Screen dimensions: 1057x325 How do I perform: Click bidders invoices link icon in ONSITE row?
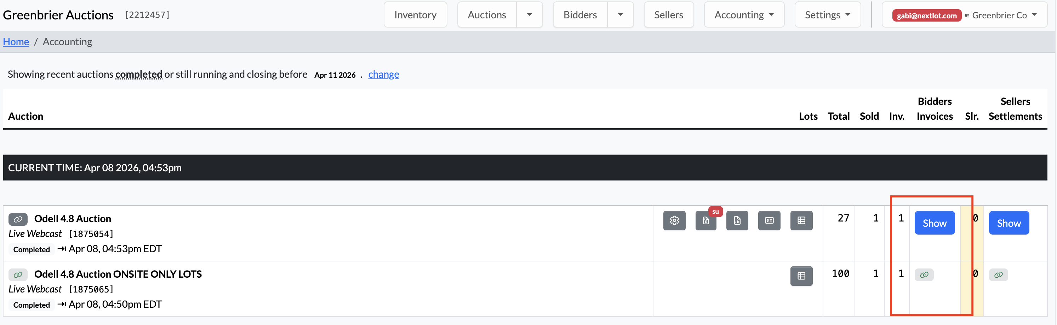[x=924, y=274]
